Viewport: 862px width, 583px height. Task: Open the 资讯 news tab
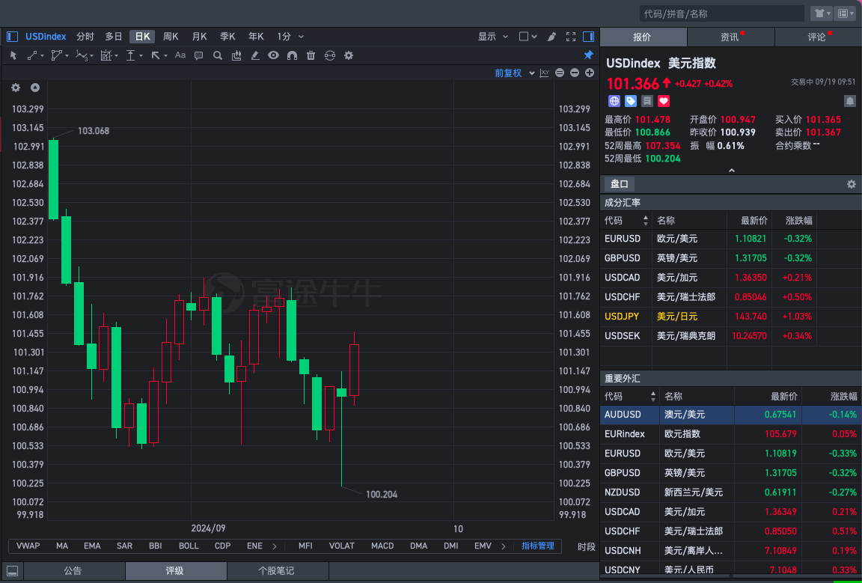[x=731, y=37]
